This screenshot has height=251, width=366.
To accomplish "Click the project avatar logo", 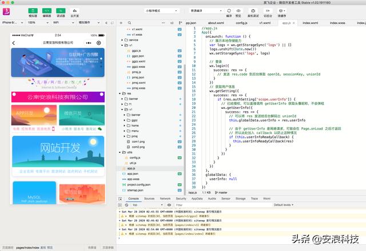I will pyautogui.click(x=6, y=11).
